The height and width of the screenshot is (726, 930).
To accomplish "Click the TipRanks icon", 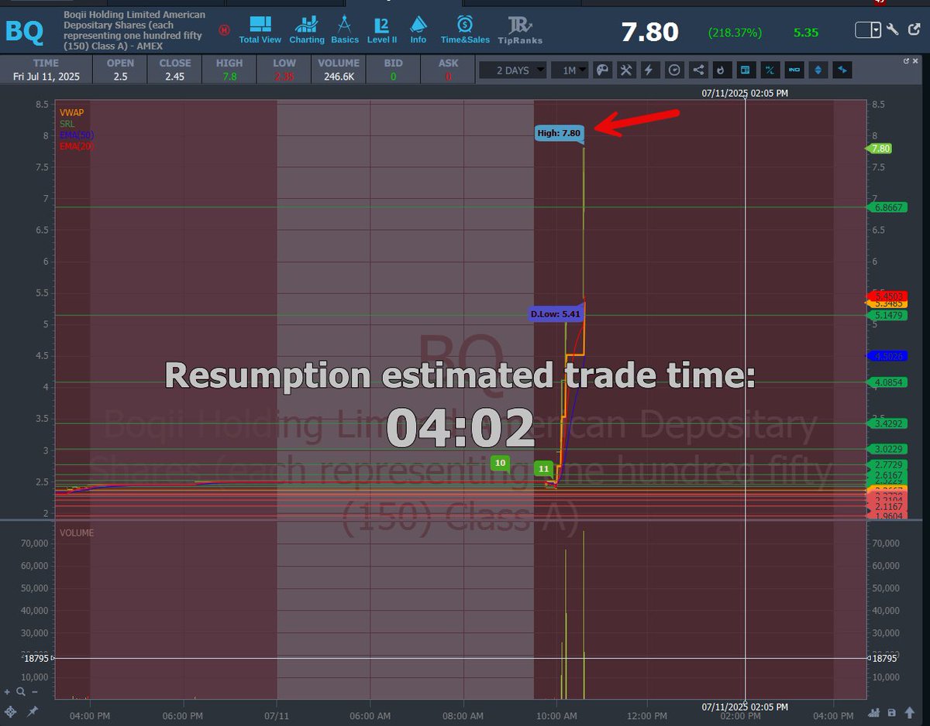I will coord(519,31).
